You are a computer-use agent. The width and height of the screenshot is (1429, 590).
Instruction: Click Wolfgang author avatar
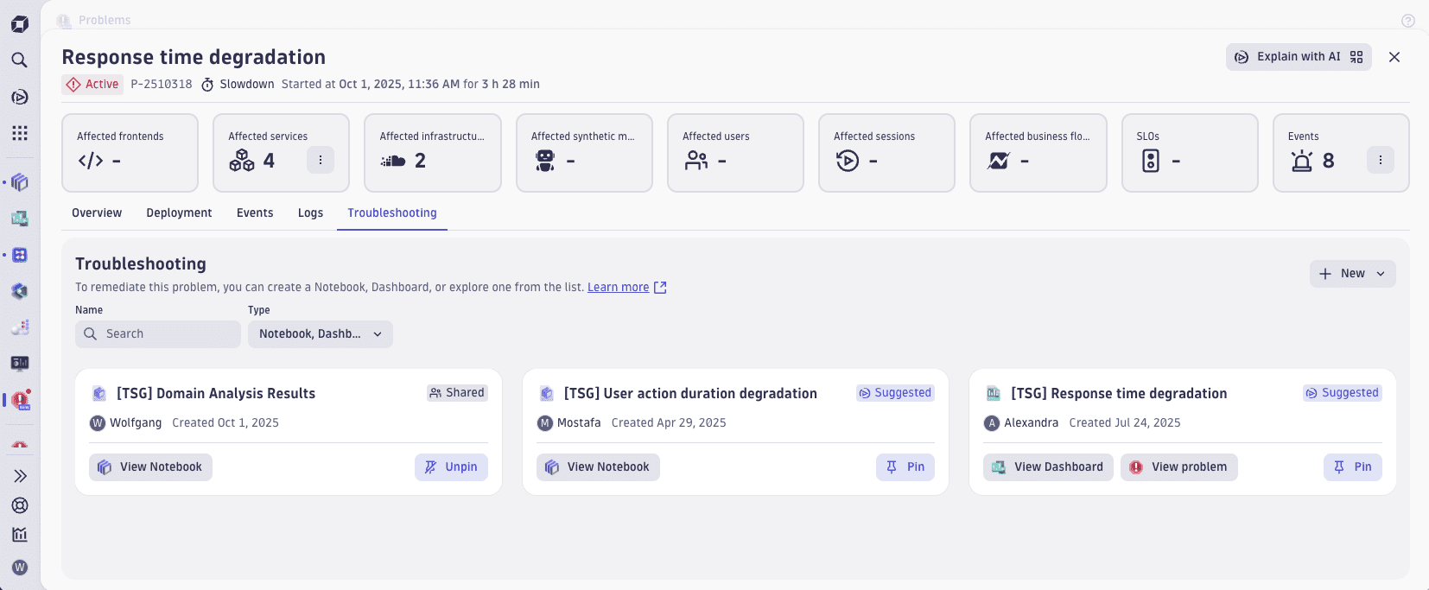(x=98, y=423)
